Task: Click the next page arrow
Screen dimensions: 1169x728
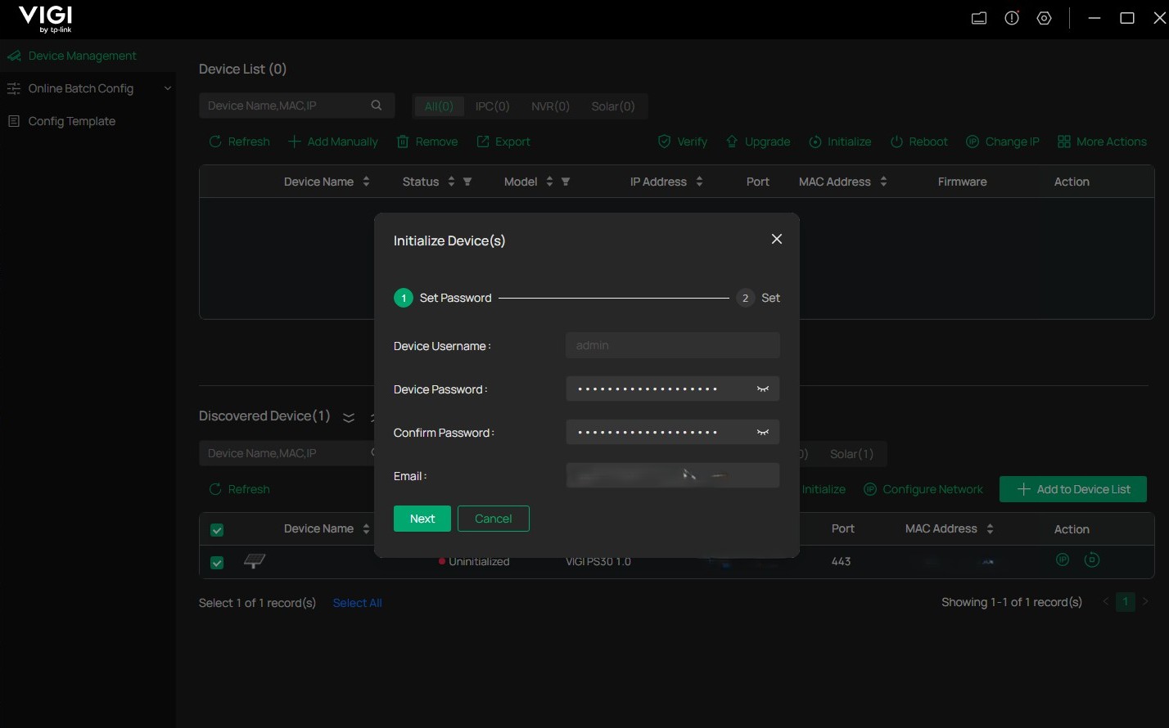Action: (1145, 602)
